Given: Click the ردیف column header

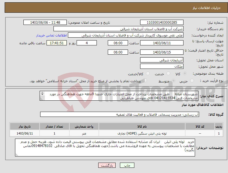Looking at the screenshot, I should (219, 126).
